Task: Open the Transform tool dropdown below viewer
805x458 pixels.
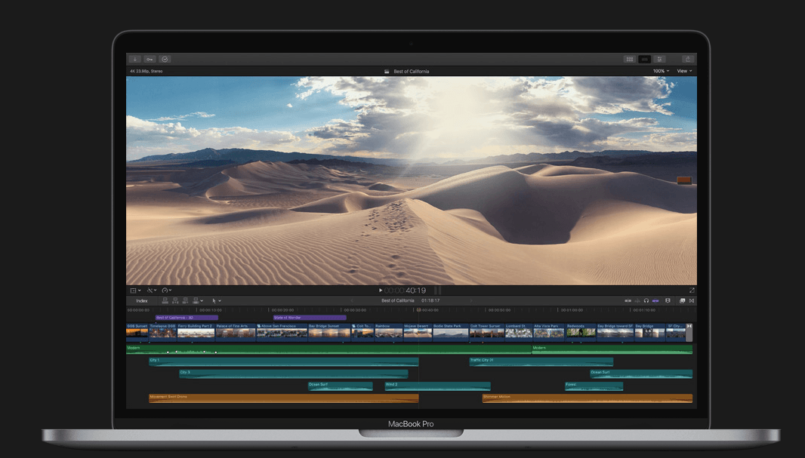Action: pos(135,290)
